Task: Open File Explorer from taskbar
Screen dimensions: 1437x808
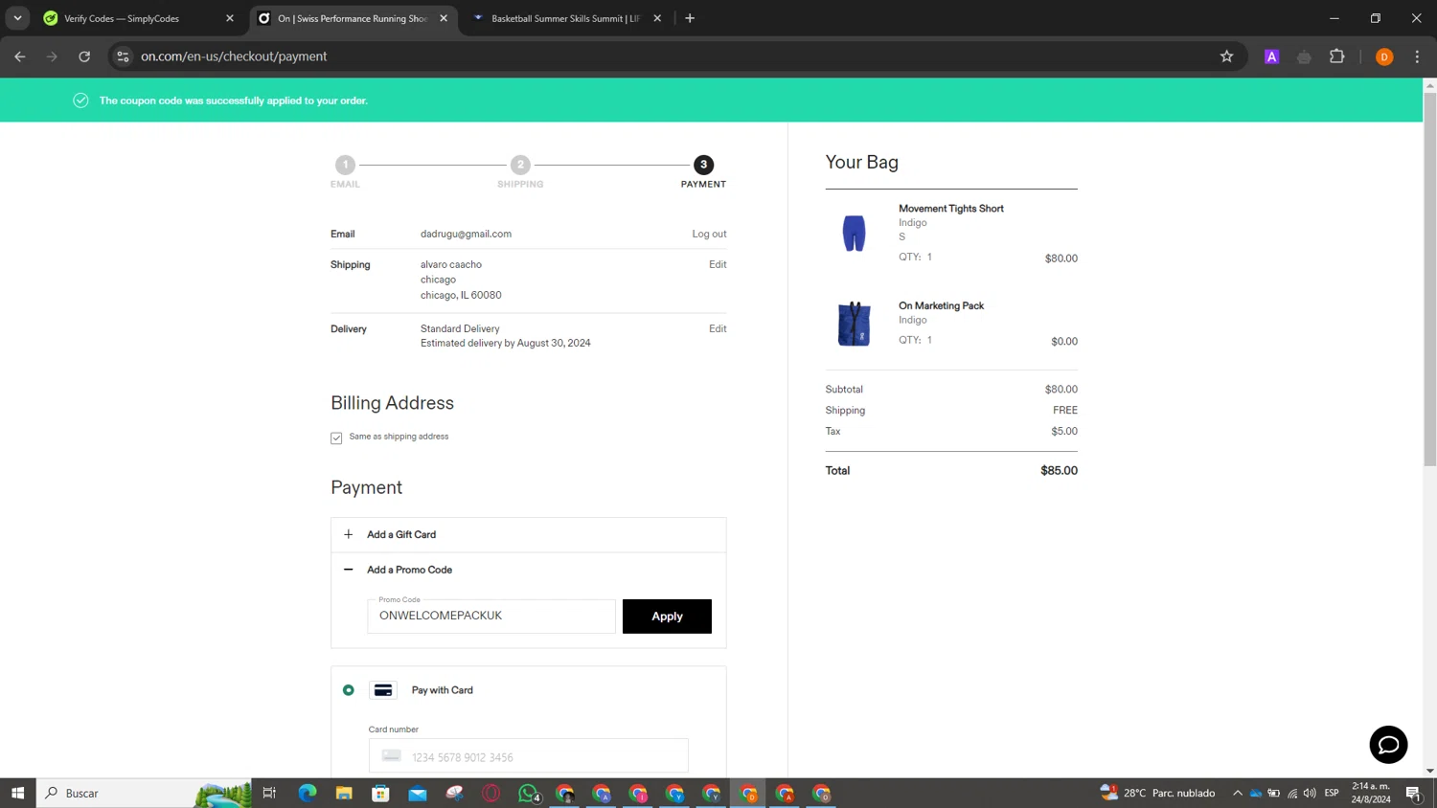Action: point(344,793)
